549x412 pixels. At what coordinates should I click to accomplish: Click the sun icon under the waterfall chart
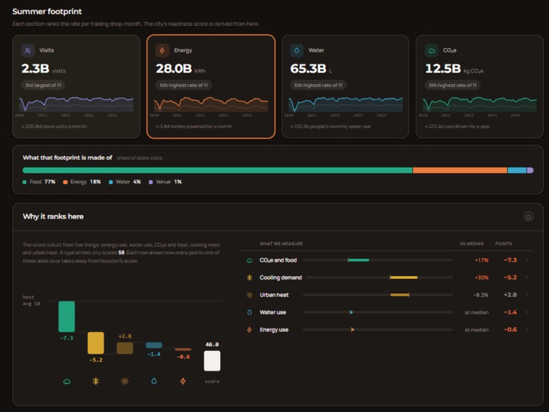click(x=124, y=381)
